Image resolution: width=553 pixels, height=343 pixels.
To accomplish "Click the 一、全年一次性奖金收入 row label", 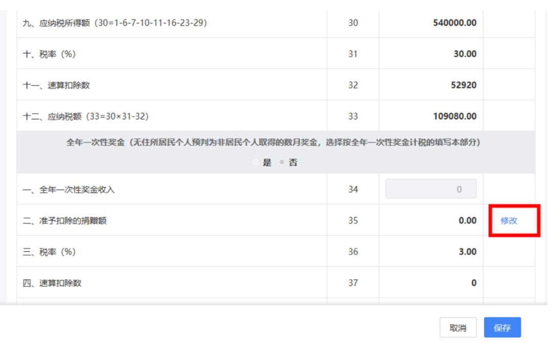I will (x=69, y=190).
